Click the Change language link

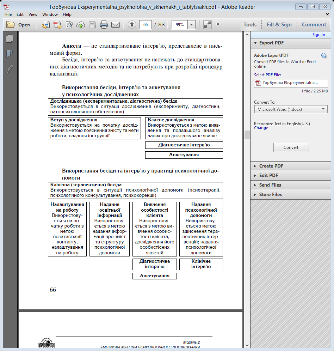[261, 128]
